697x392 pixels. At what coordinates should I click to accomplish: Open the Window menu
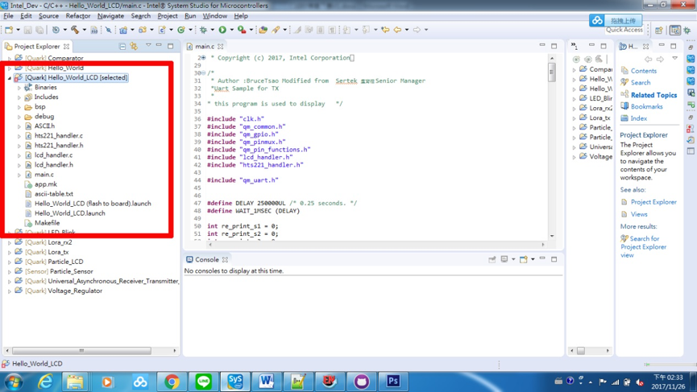click(x=214, y=16)
